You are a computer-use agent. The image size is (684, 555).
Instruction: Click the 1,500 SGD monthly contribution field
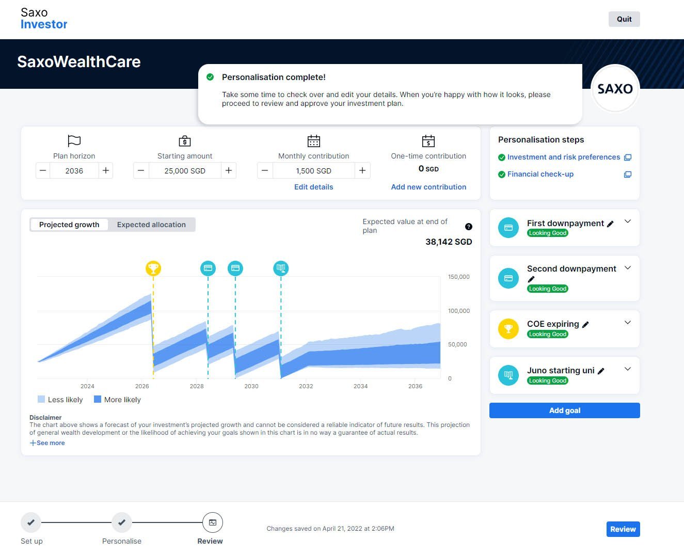(x=314, y=170)
